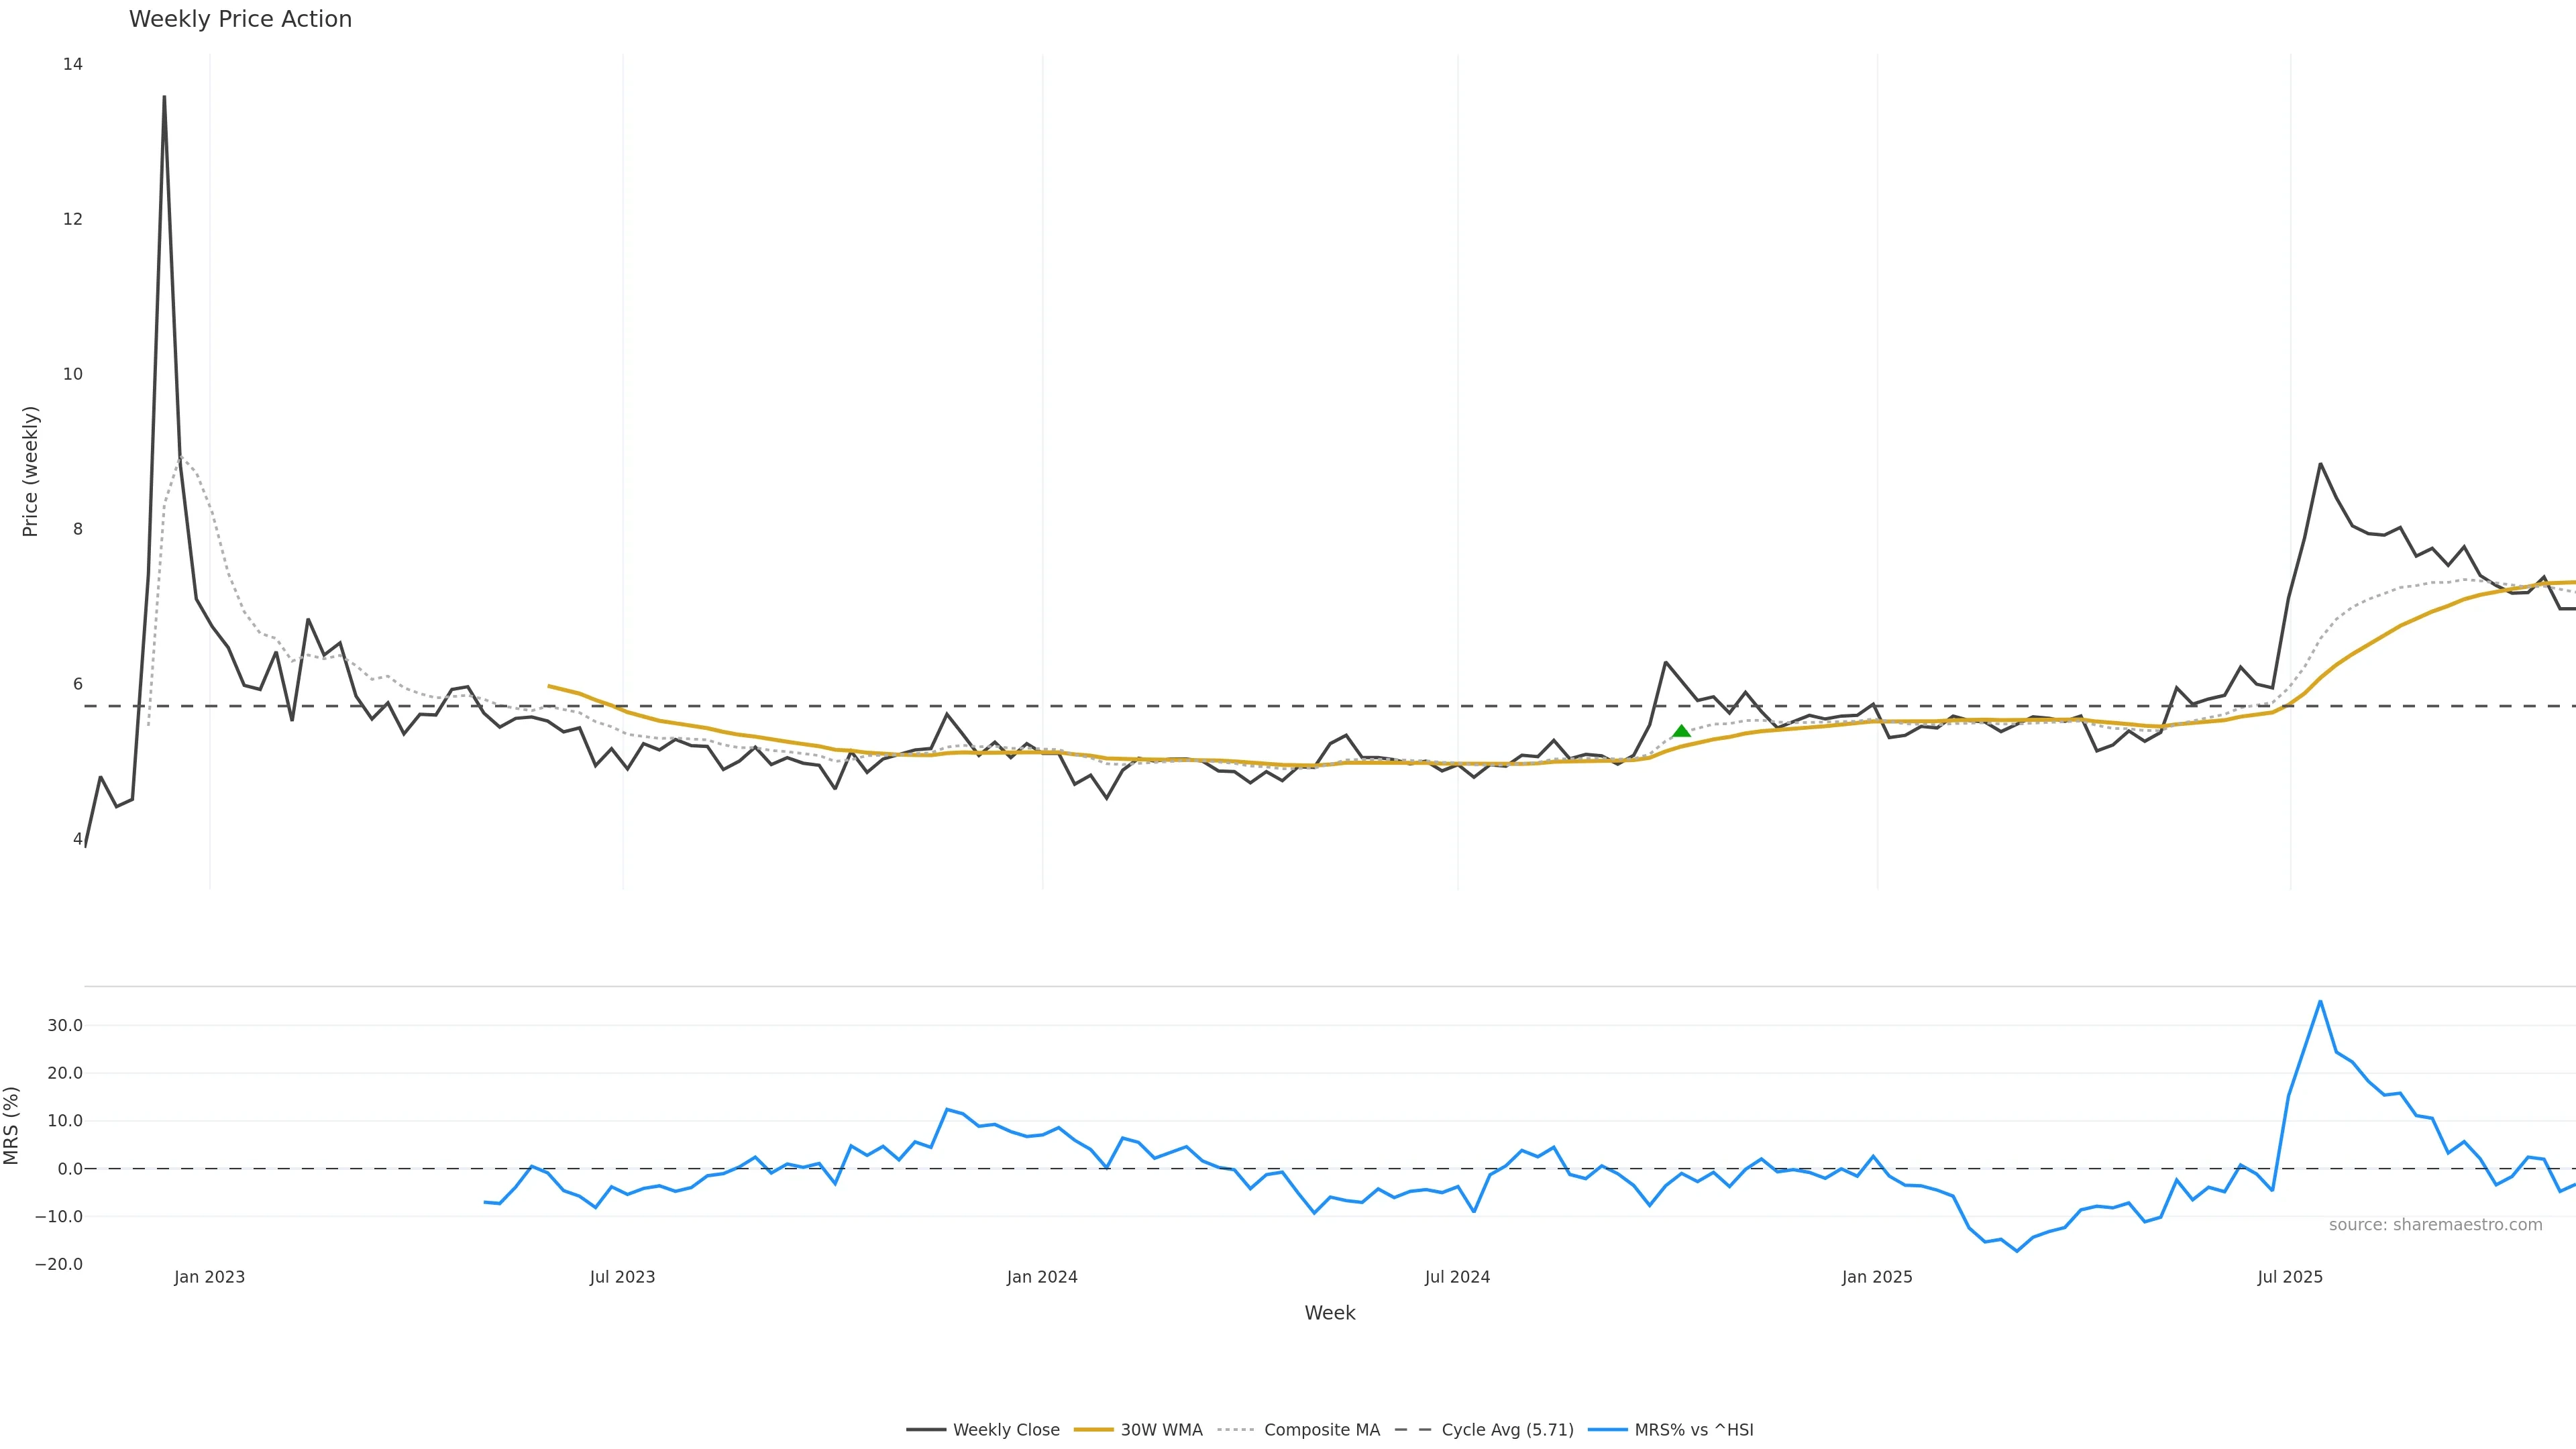Viewport: 2576px width, 1449px height.
Task: Click the dark Weekly Close line sample in the legend
Action: pyautogui.click(x=926, y=1430)
